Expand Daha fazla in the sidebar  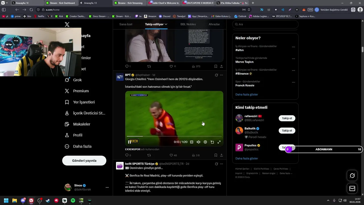click(x=78, y=146)
